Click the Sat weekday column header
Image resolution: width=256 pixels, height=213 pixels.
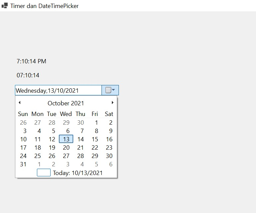(x=109, y=114)
